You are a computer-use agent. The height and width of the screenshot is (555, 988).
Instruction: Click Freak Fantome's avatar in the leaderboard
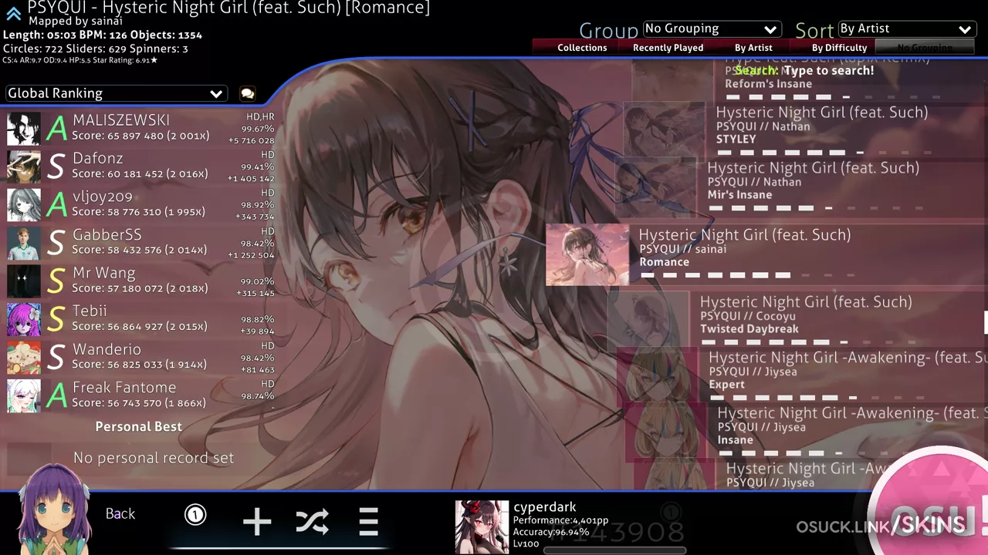click(24, 395)
